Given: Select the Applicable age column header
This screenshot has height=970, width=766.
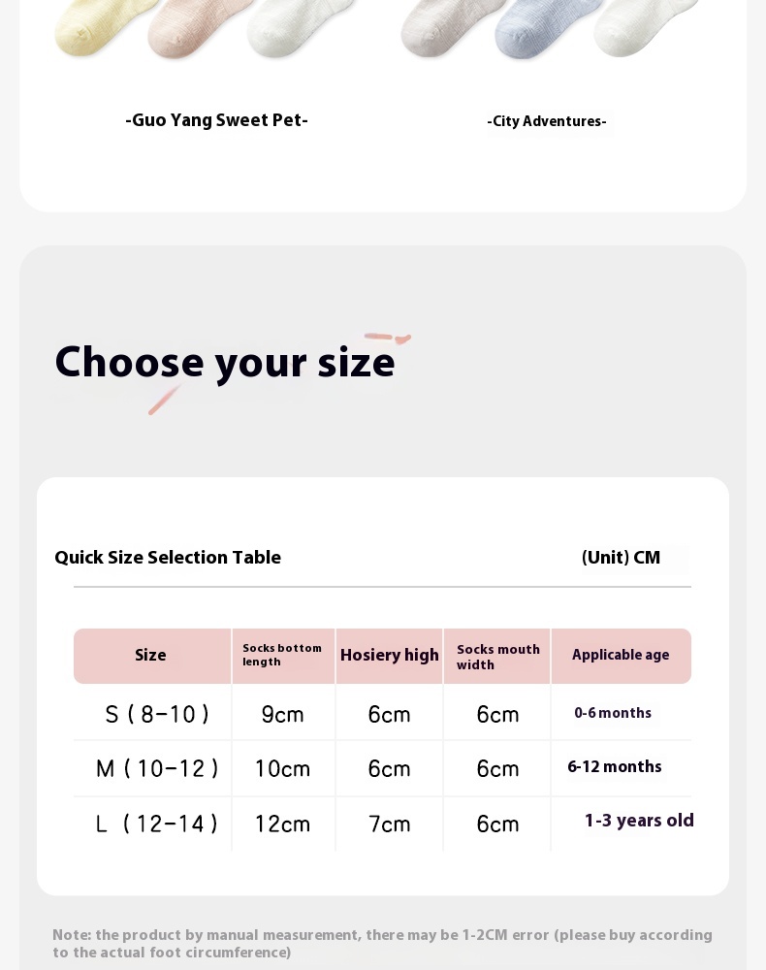Looking at the screenshot, I should click(621, 656).
